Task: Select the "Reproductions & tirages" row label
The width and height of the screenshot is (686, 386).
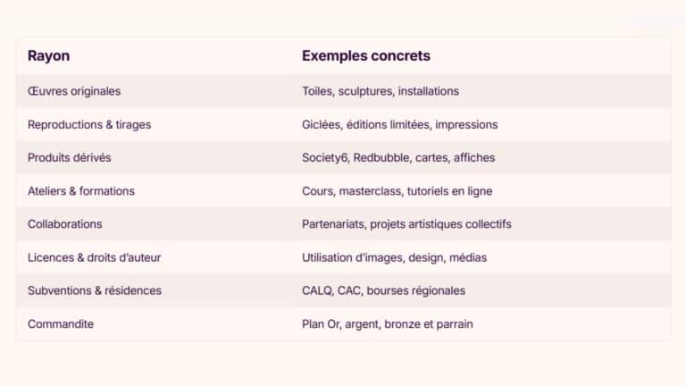Action: [x=89, y=124]
